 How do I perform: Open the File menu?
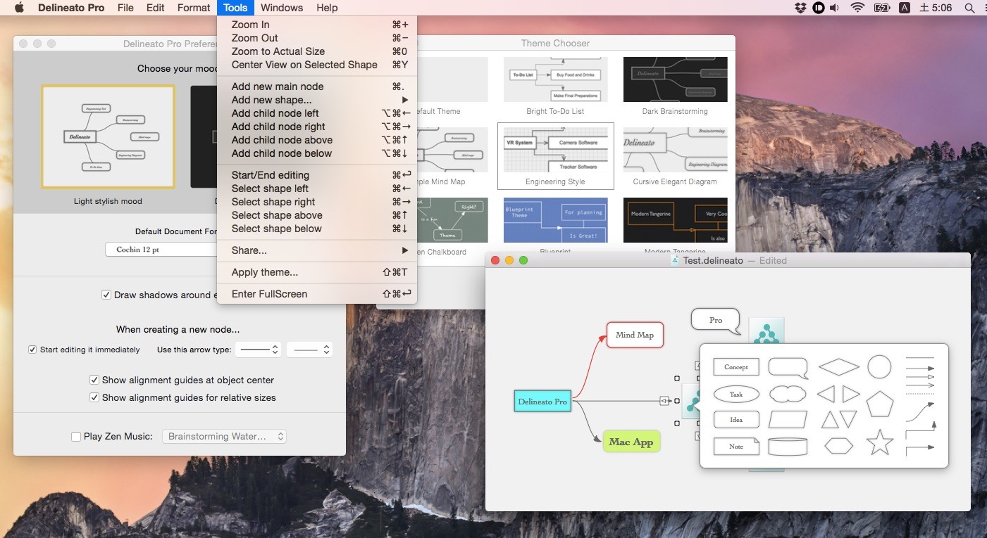pos(125,8)
